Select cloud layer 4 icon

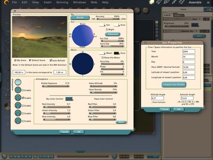point(18,121)
